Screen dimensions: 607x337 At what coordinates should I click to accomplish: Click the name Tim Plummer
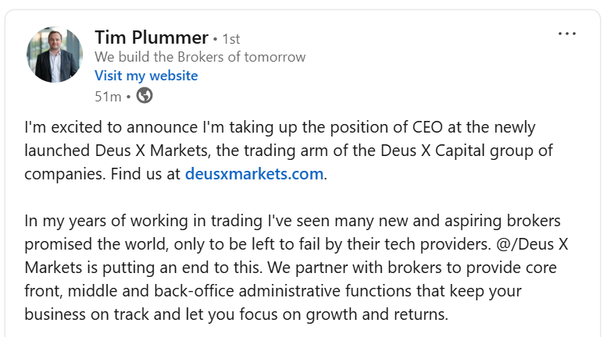point(152,37)
